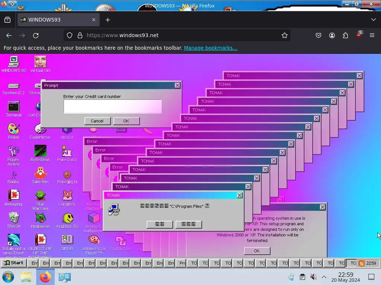Launch the Hydra.exe icon
381x285 pixels.
(x=40, y=220)
